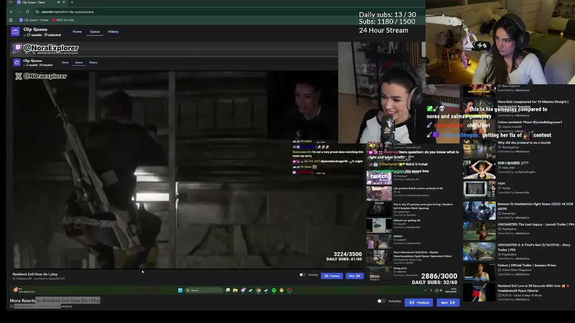Click the large Next button at bottom
This screenshot has height=323, width=575.
click(447, 302)
